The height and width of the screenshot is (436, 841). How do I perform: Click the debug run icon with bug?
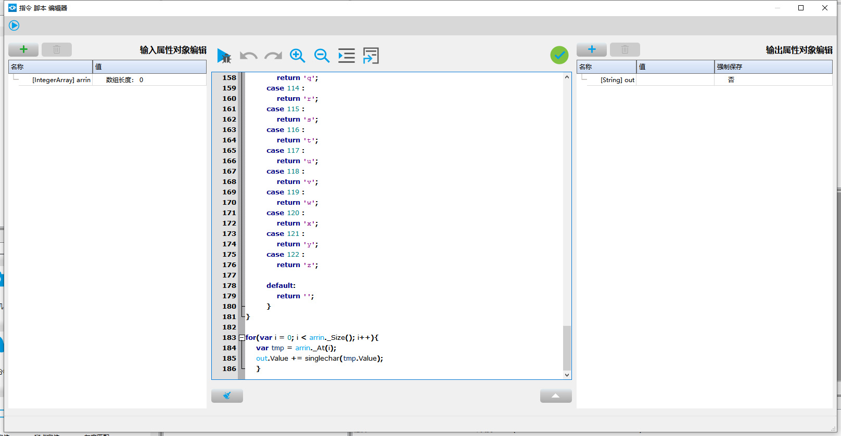pyautogui.click(x=224, y=56)
